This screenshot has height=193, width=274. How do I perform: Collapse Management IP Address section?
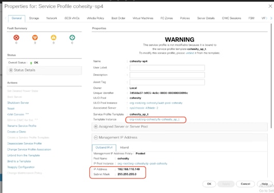pos(179,137)
